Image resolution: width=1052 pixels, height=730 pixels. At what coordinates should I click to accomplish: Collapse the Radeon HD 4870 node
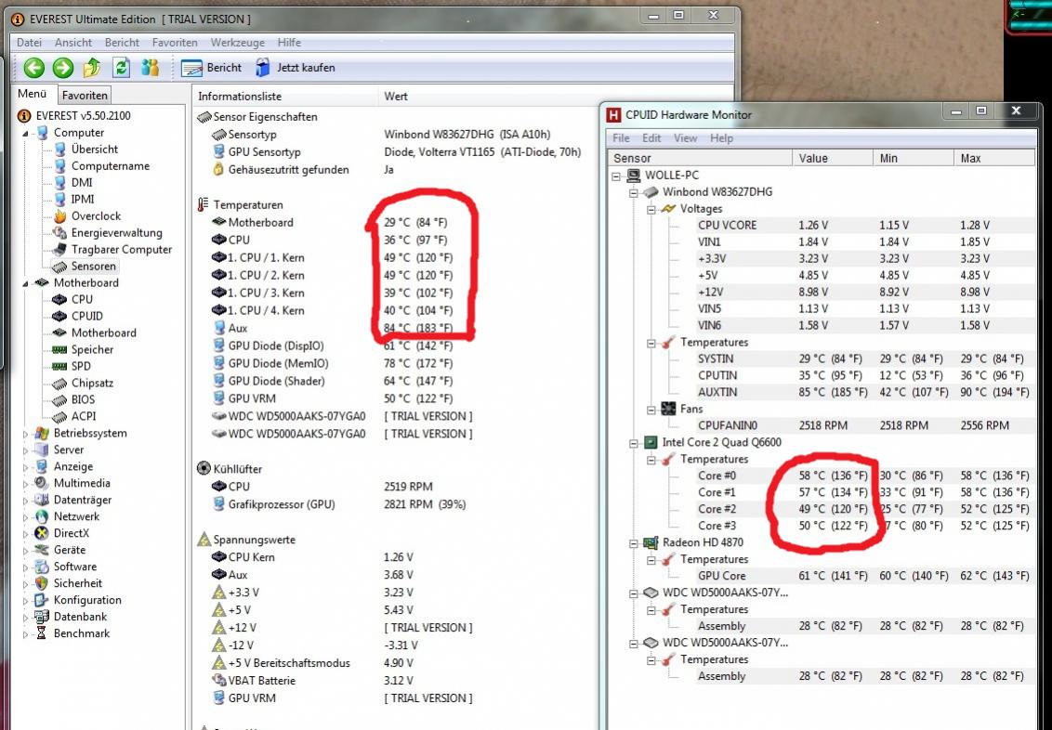(x=634, y=543)
